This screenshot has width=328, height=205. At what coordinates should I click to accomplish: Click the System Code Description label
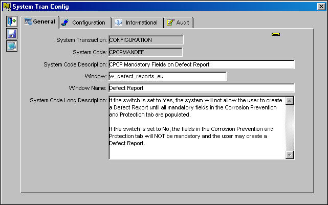pos(75,64)
